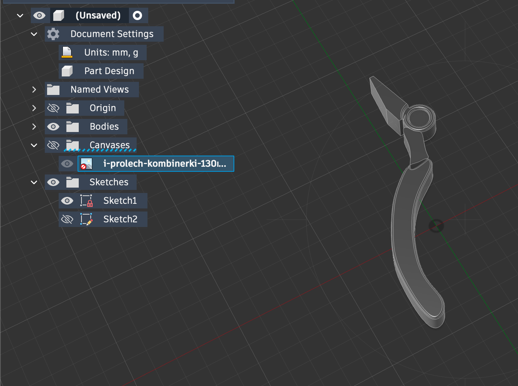The height and width of the screenshot is (386, 518).
Task: Collapse the Sketches folder
Action: [34, 182]
